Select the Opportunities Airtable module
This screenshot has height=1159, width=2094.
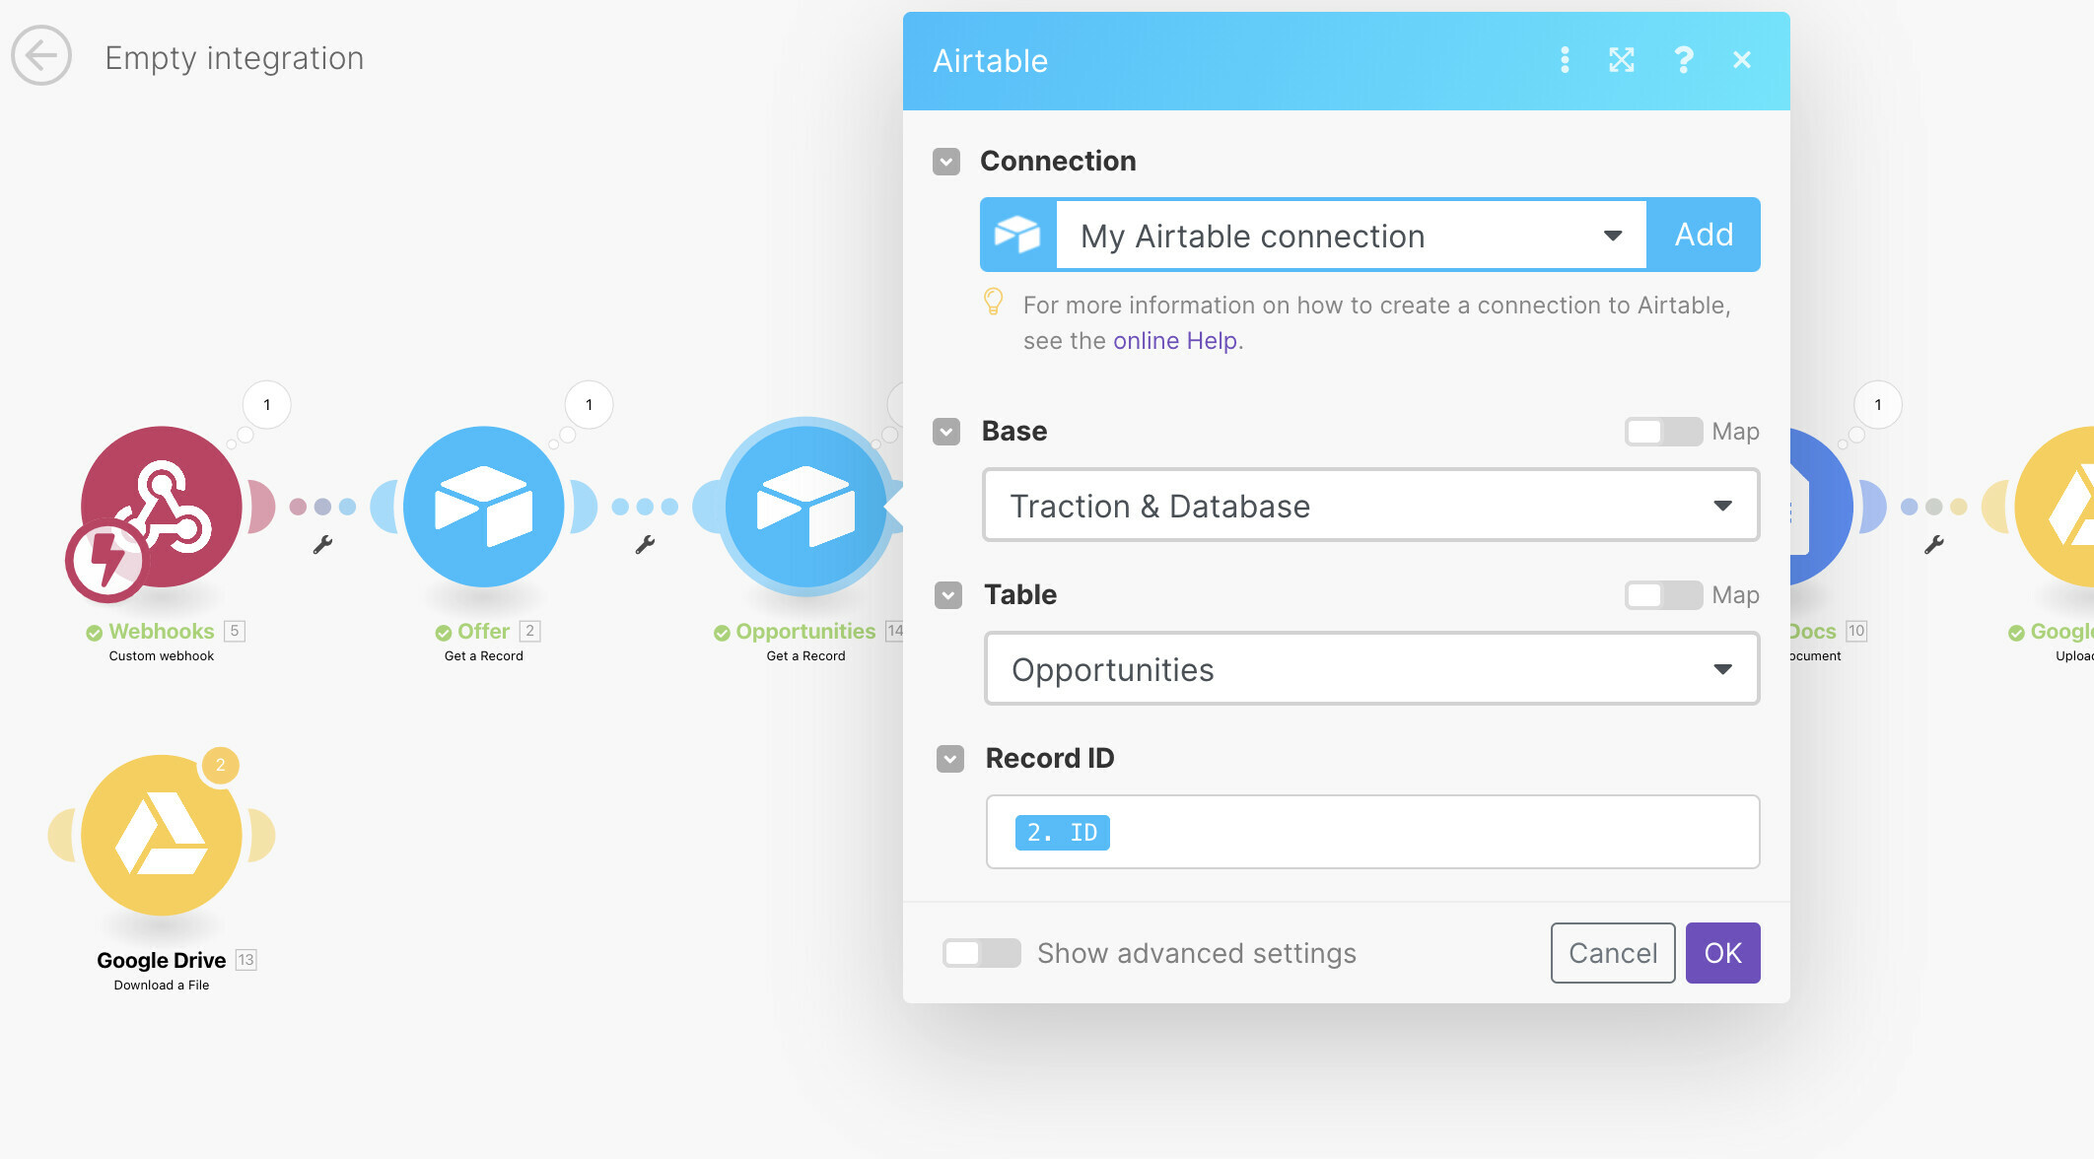coord(805,507)
